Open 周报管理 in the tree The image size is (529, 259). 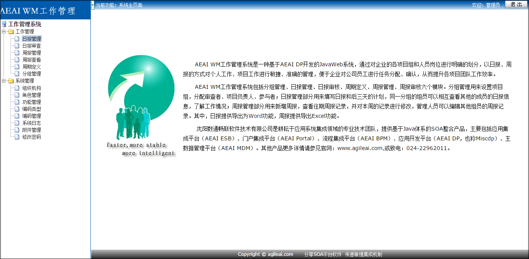(x=31, y=53)
